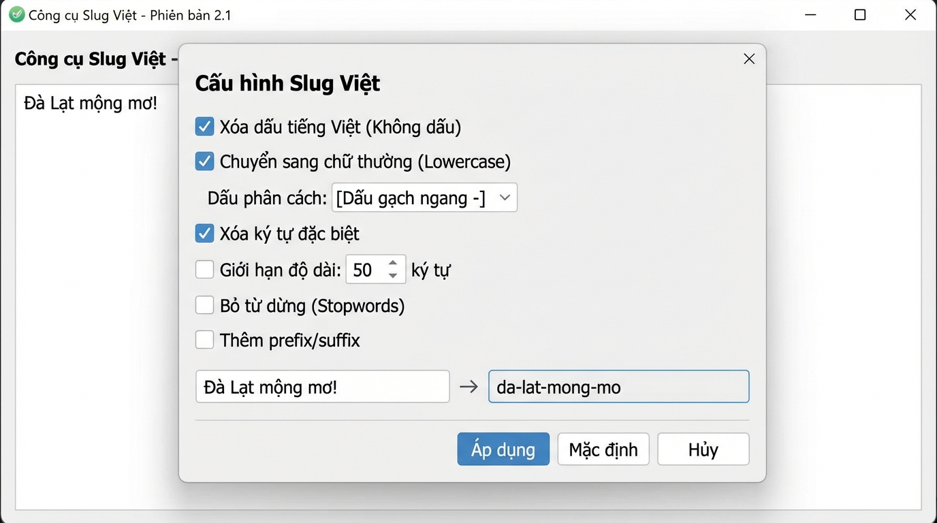Image resolution: width=937 pixels, height=523 pixels.
Task: Open the Dấu phân cách combo box
Action: click(424, 197)
